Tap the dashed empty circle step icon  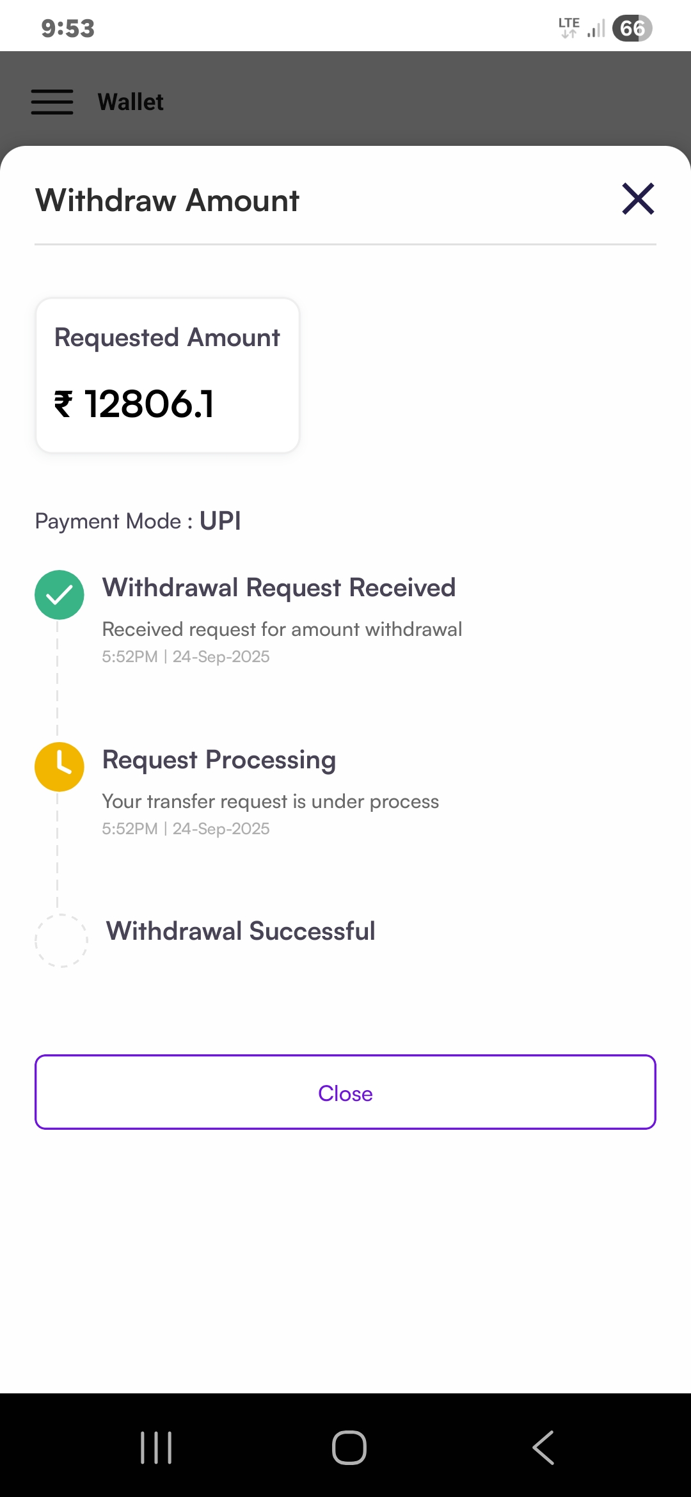tap(61, 940)
